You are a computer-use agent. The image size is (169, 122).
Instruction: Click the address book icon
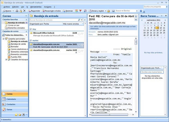113,11
